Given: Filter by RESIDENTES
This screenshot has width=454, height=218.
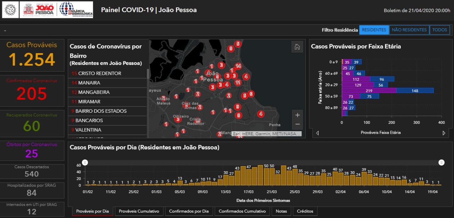Looking at the screenshot, I should point(374,30).
